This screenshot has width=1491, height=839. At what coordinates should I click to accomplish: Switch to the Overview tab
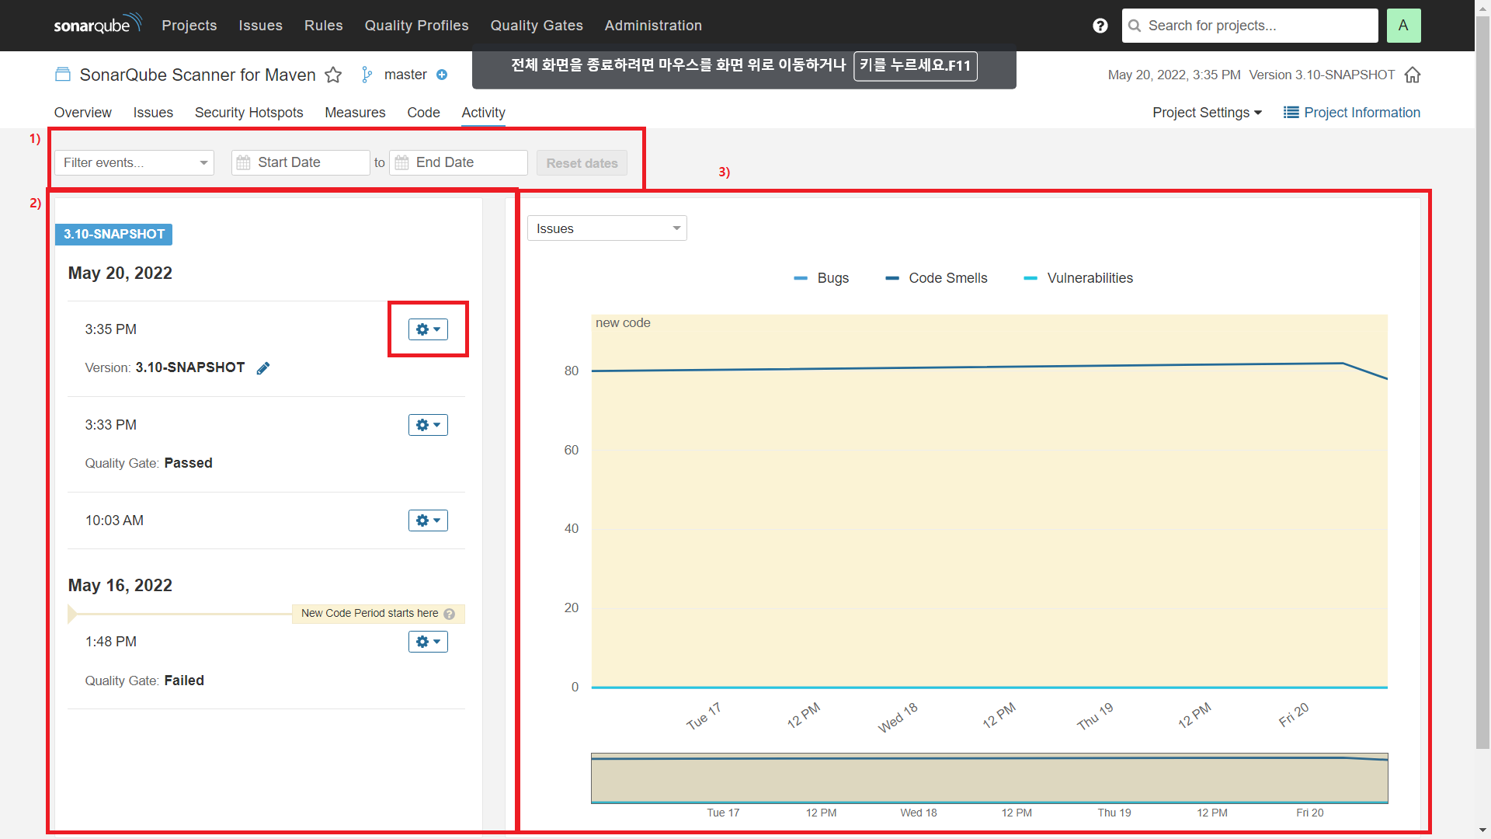point(82,113)
